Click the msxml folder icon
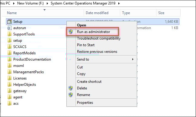Screen dimensions: 196x117 [x=9, y=66]
